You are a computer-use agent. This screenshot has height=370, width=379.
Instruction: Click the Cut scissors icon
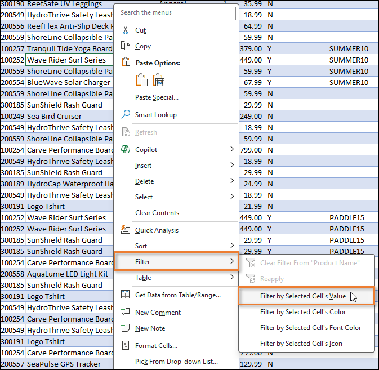pos(126,30)
